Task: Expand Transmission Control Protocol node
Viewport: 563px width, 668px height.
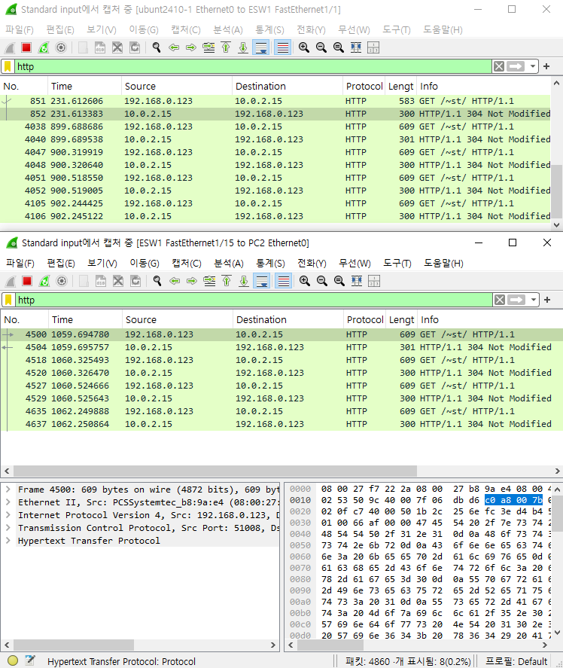Action: point(8,528)
